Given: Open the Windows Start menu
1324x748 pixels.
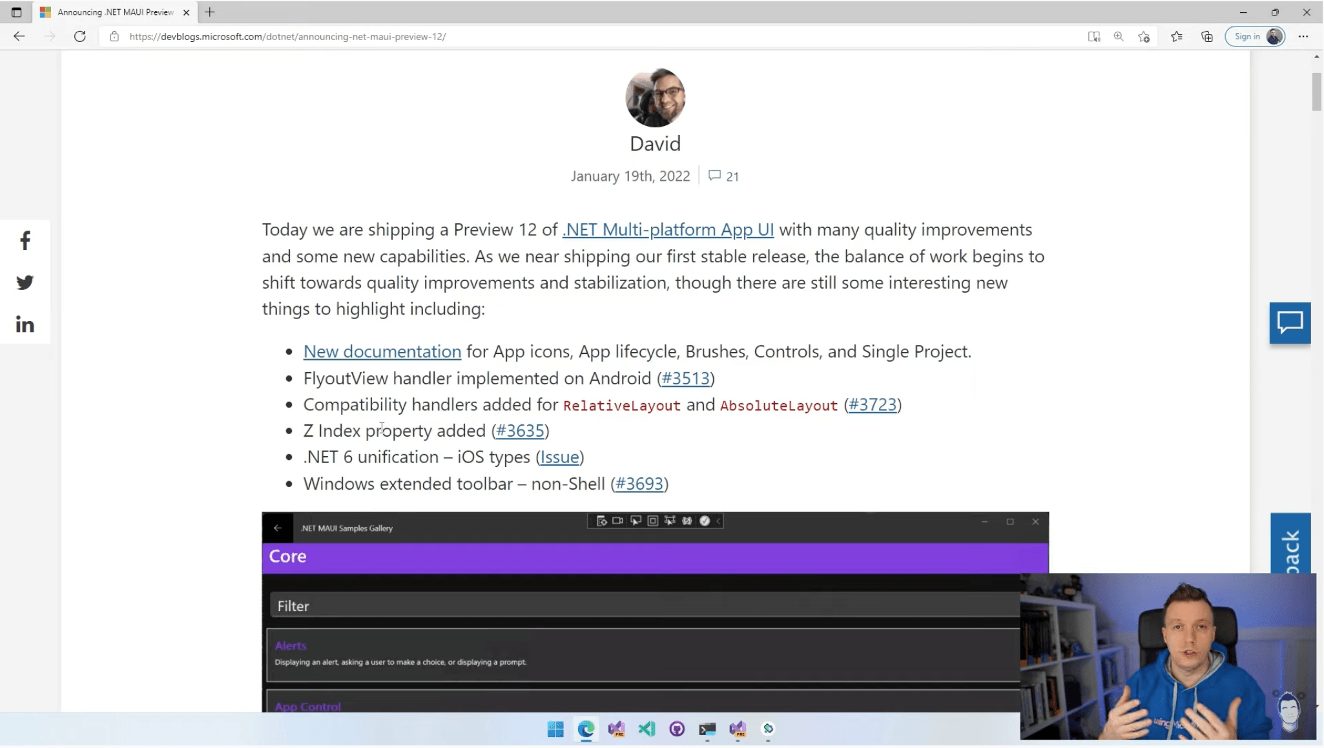Looking at the screenshot, I should pos(555,730).
